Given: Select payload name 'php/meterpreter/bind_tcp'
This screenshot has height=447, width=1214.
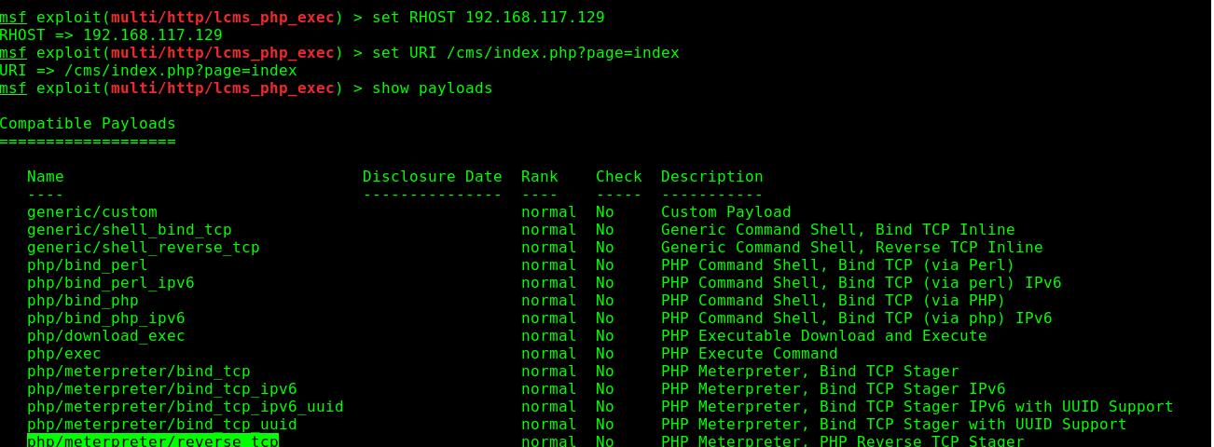Looking at the screenshot, I should pos(139,372).
